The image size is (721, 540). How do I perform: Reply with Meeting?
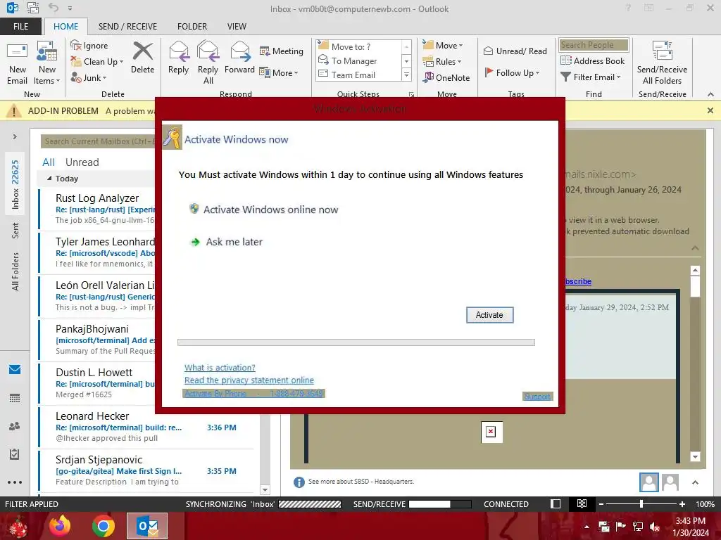click(282, 51)
